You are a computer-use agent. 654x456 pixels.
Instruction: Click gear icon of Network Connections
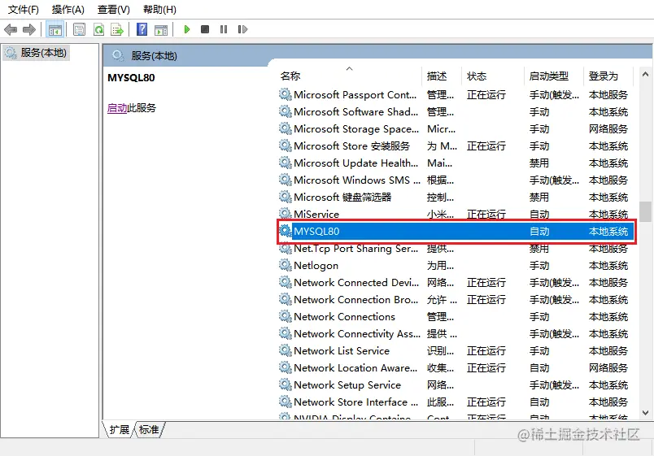coord(286,316)
